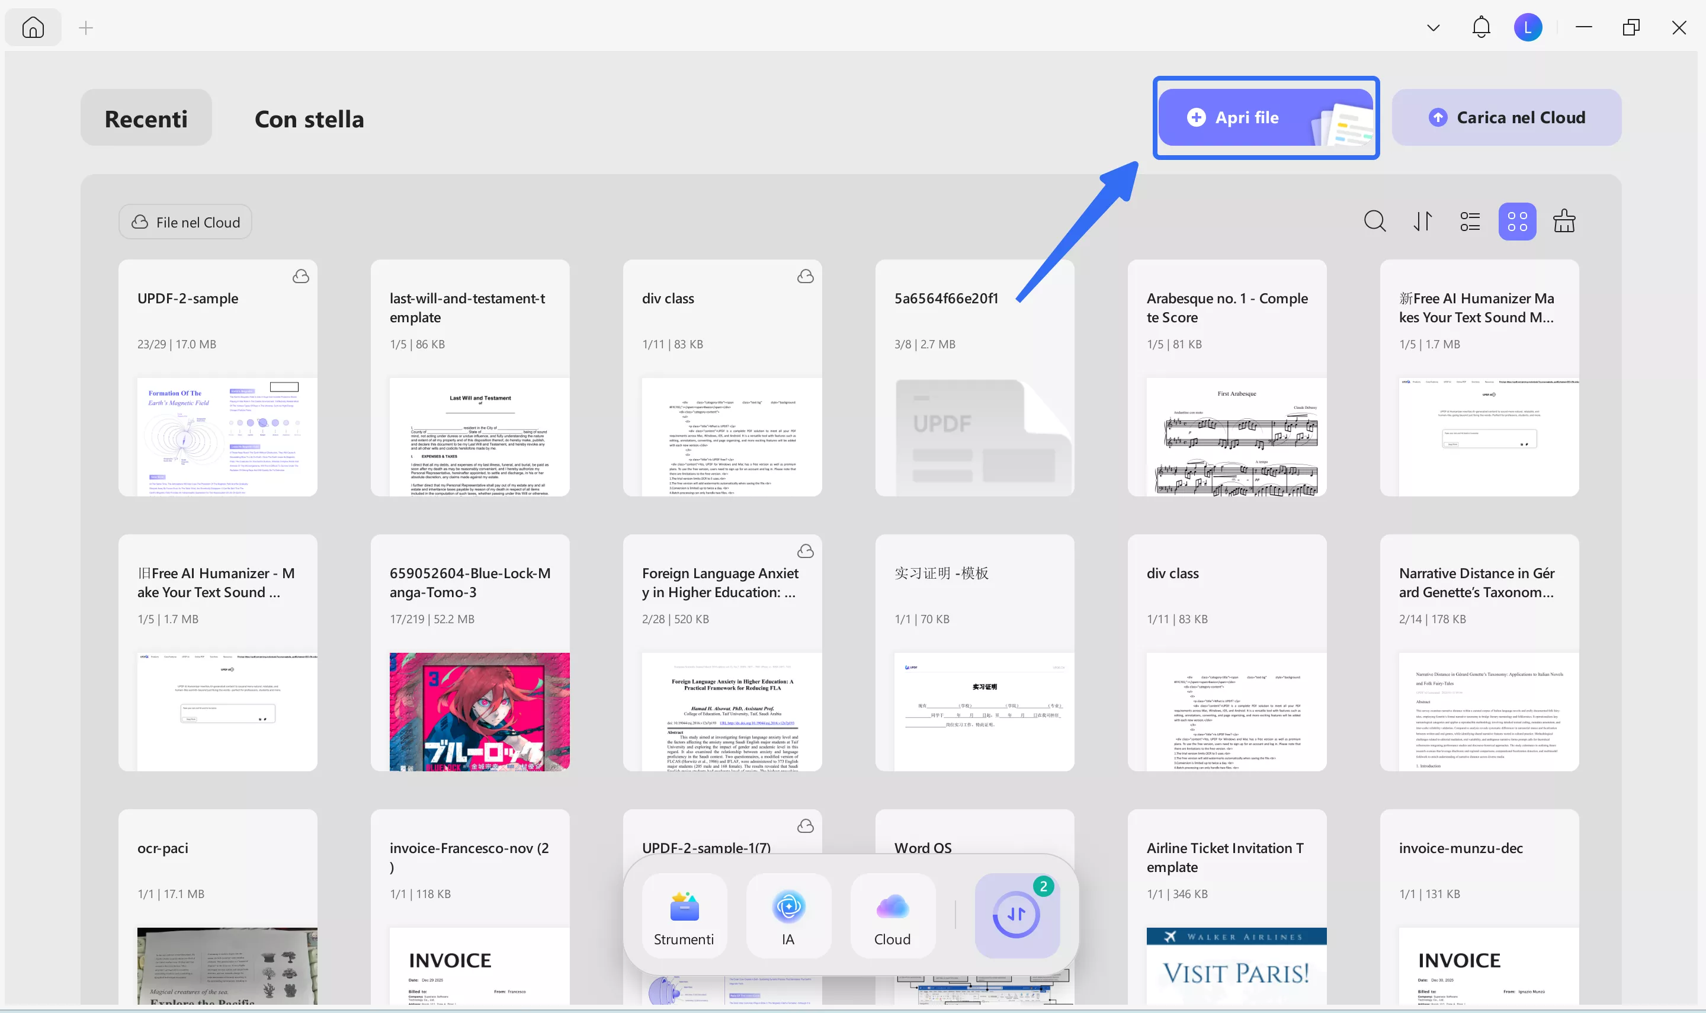Open a new tab with plus icon

point(85,28)
